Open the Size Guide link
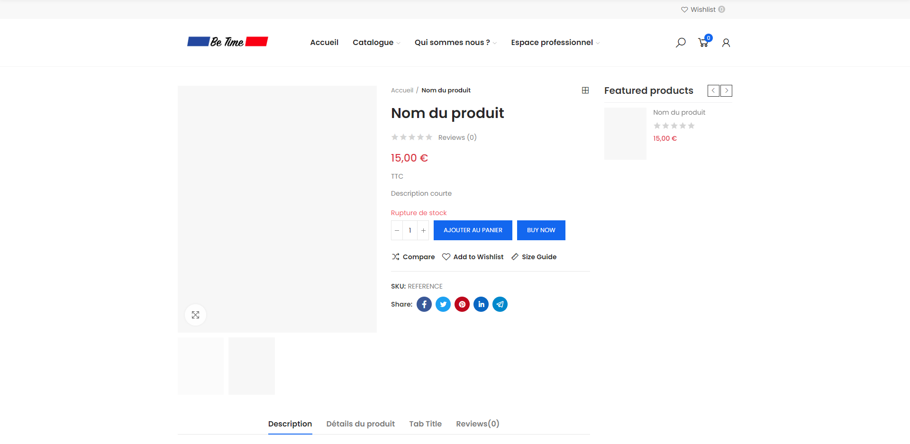This screenshot has width=910, height=444. [534, 257]
